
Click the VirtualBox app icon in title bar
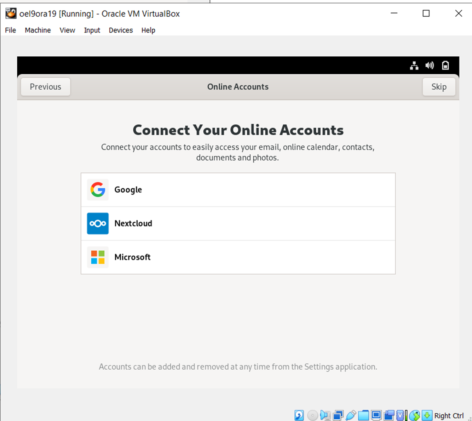11,13
